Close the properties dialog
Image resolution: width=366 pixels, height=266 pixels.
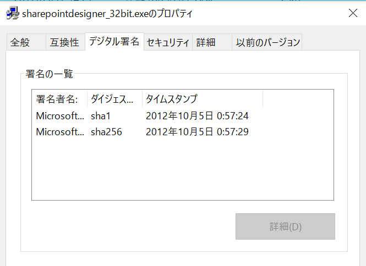click(353, 13)
